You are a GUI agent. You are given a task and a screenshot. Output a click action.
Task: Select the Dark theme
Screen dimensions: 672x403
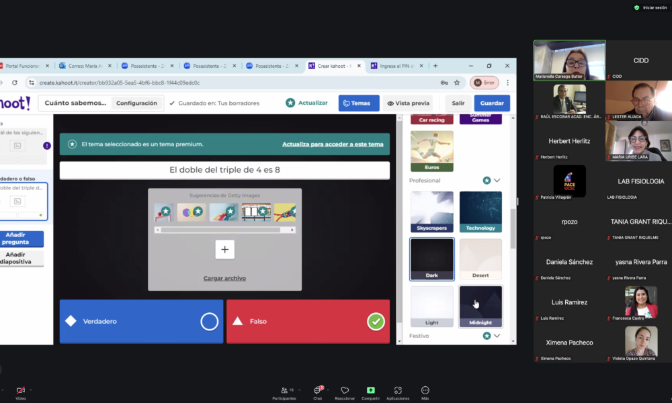pyautogui.click(x=431, y=259)
